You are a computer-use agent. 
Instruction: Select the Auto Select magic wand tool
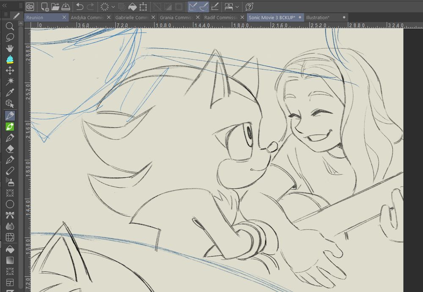coord(10,81)
